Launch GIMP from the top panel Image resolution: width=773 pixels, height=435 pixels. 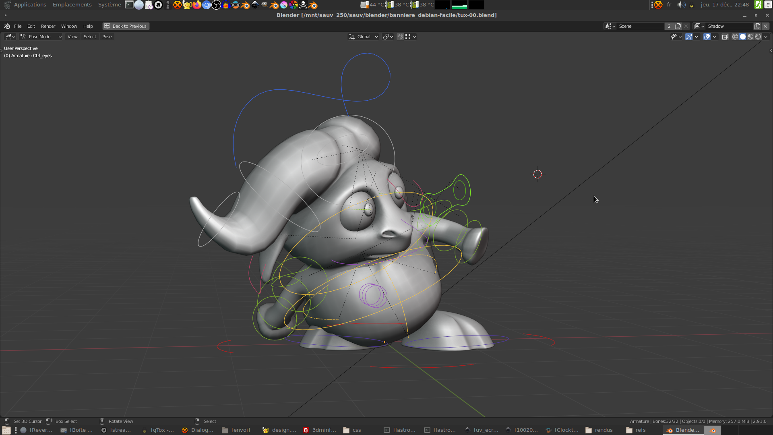265,5
